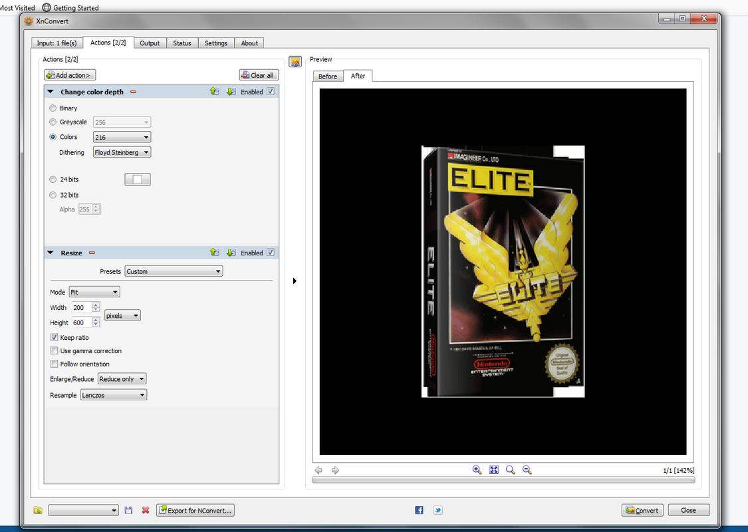
Task: Click the Add action button
Action: point(70,75)
